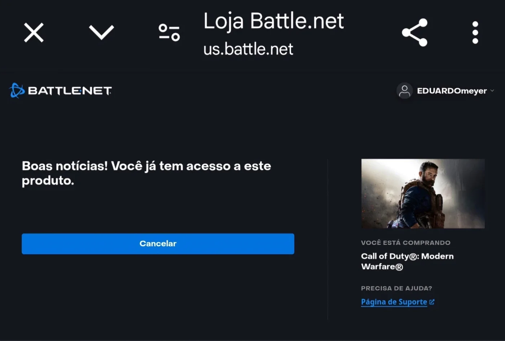Tap the us.battle.net URL text
Image resolution: width=505 pixels, height=341 pixels.
pos(248,49)
